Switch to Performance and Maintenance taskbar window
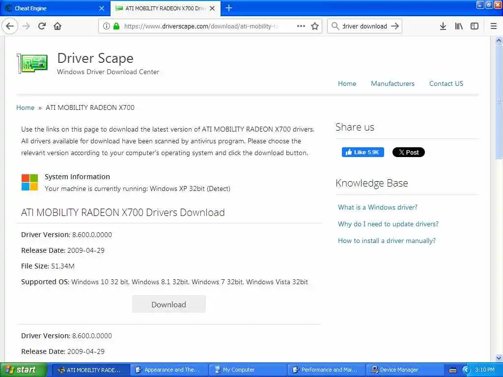Viewport: 503px width, 377px height. coord(326,370)
